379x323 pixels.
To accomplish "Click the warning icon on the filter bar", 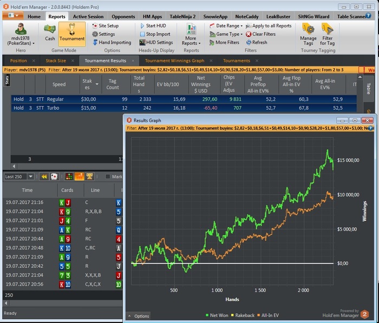I will tap(364, 70).
